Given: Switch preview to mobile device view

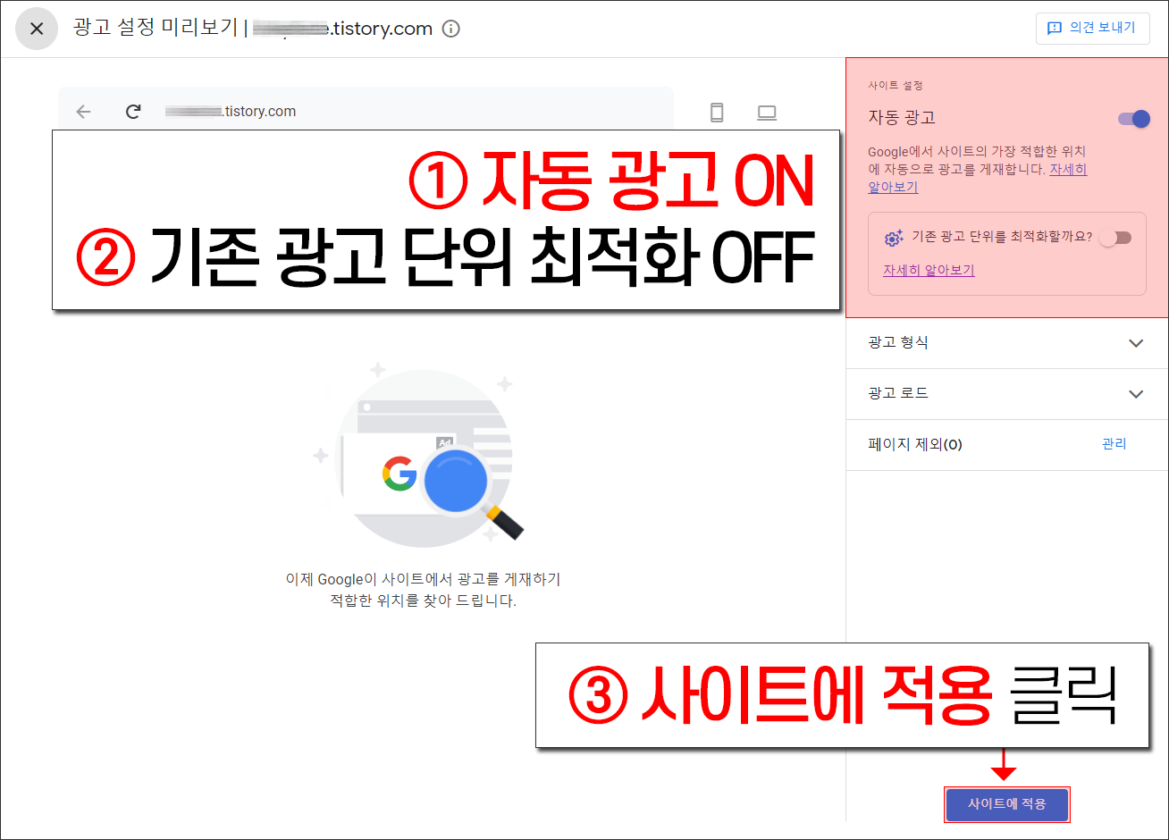Looking at the screenshot, I should click(x=717, y=112).
